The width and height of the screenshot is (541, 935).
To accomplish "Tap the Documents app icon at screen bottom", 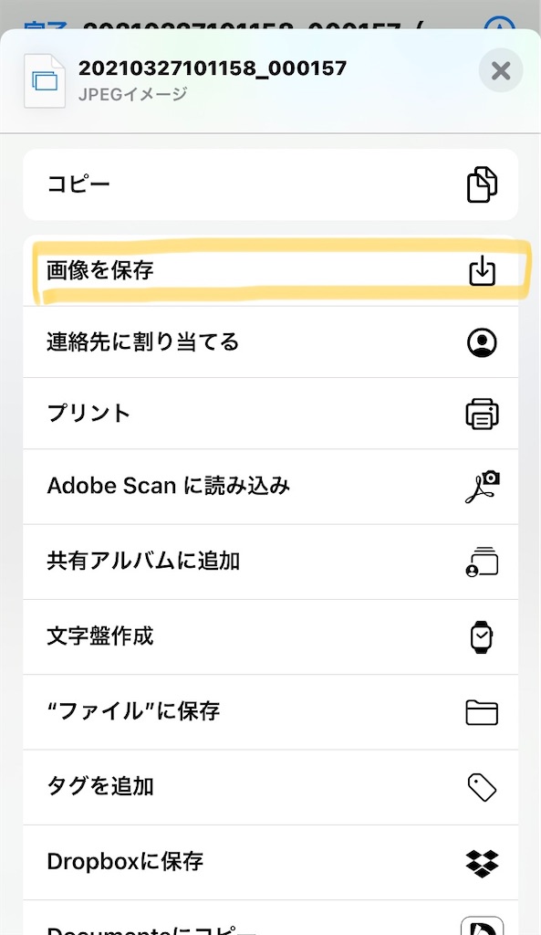I will [482, 927].
